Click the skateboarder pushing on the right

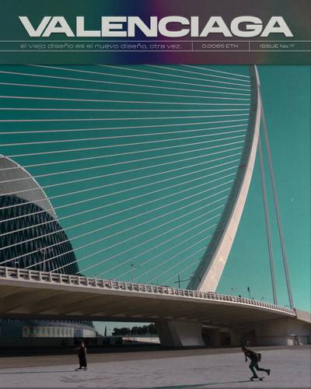point(254,363)
